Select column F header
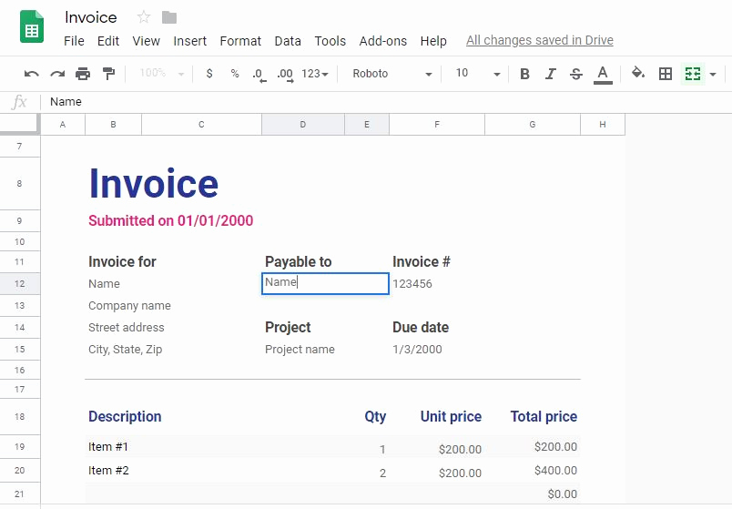 [x=437, y=125]
